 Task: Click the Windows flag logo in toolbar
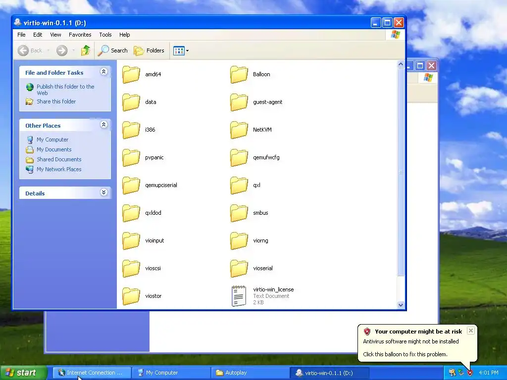[x=395, y=35]
